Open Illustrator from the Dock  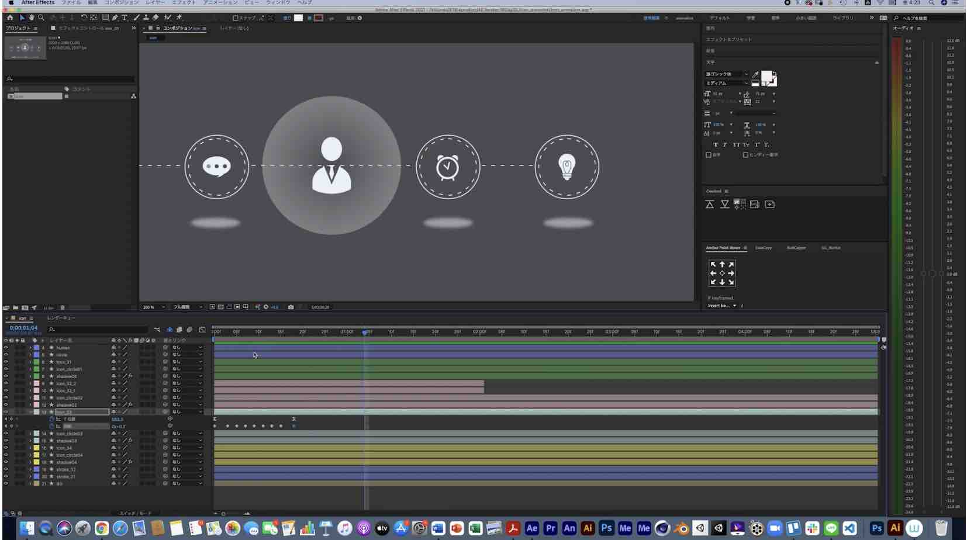588,528
